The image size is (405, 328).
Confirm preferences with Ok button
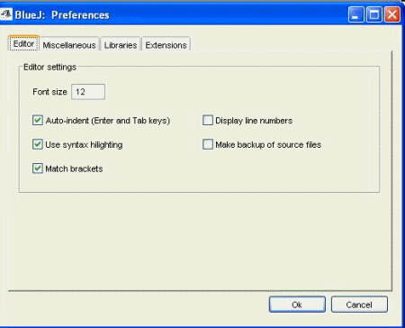[297, 305]
